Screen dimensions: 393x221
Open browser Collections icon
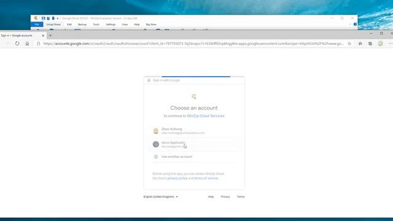[370, 44]
